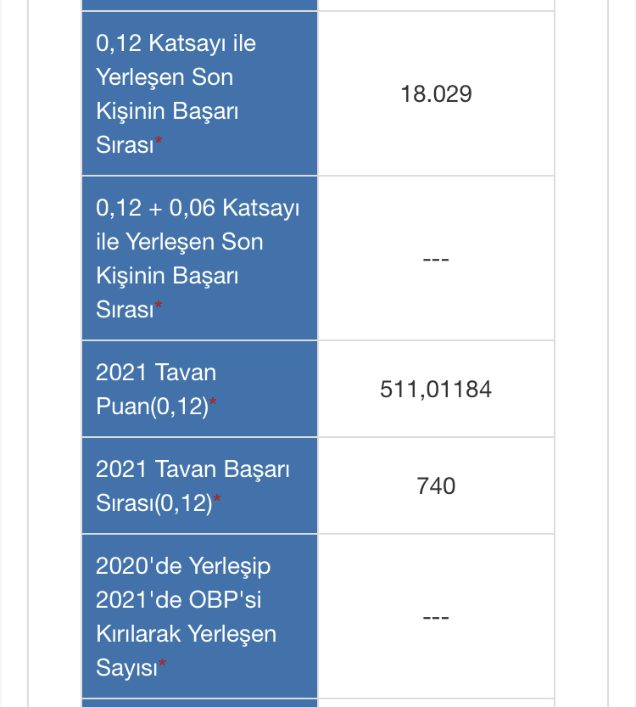Click the partial blue cell at the table top
The width and height of the screenshot is (636, 707).
point(199,4)
